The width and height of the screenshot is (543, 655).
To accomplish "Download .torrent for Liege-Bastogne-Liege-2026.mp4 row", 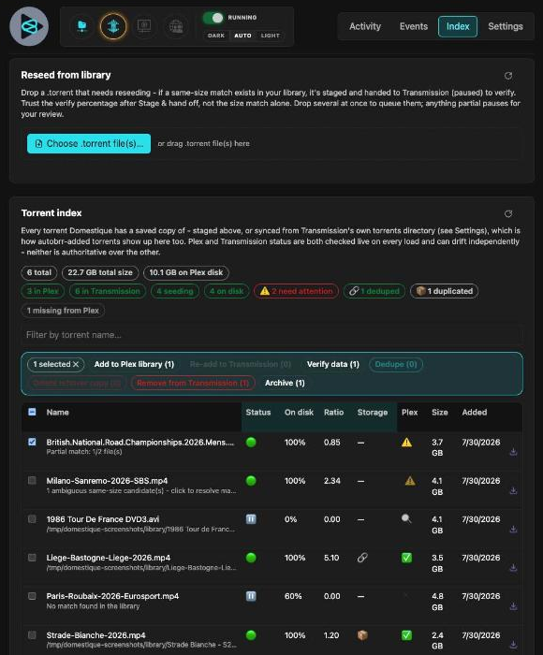I will pyautogui.click(x=513, y=568).
